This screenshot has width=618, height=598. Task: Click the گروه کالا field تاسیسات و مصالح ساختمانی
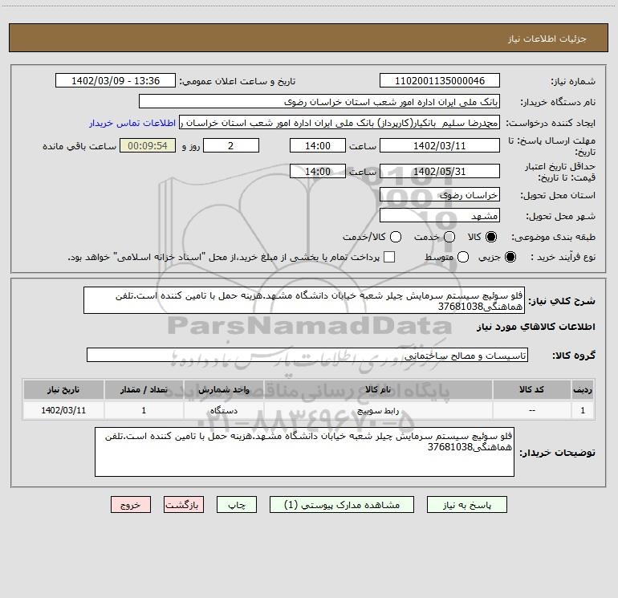pos(307,355)
